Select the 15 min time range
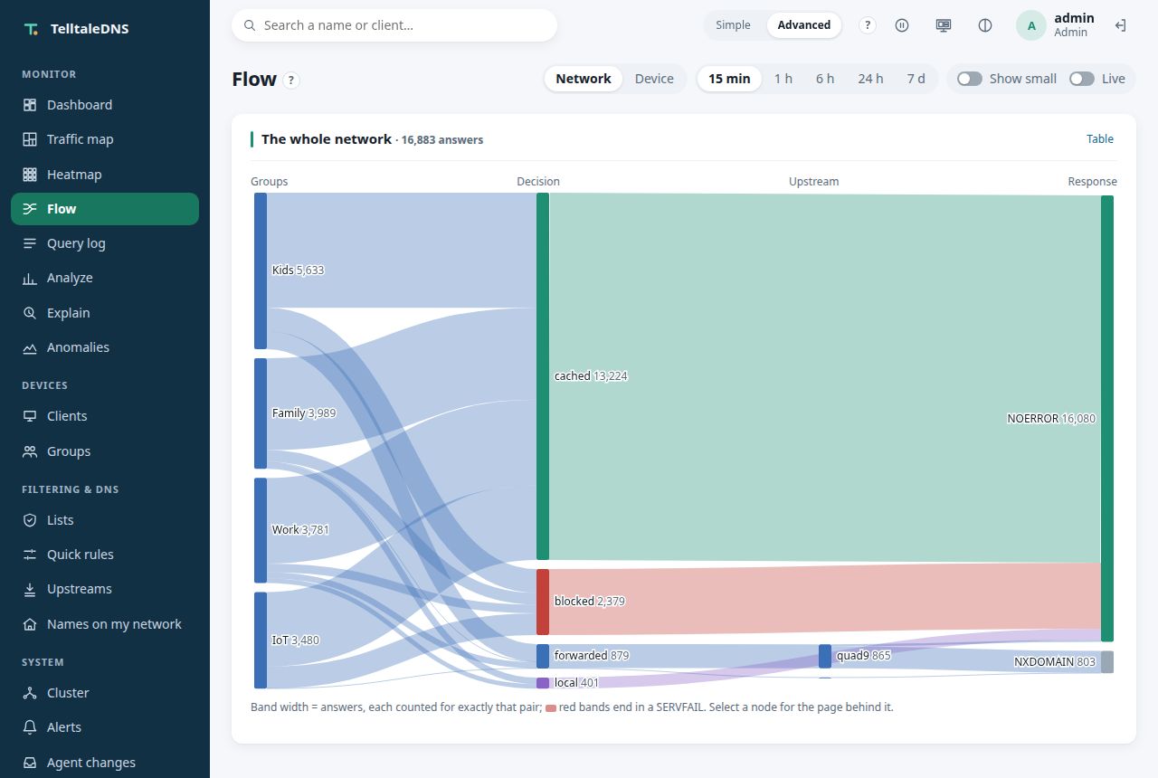Screen dimensions: 1158x778 click(x=729, y=79)
